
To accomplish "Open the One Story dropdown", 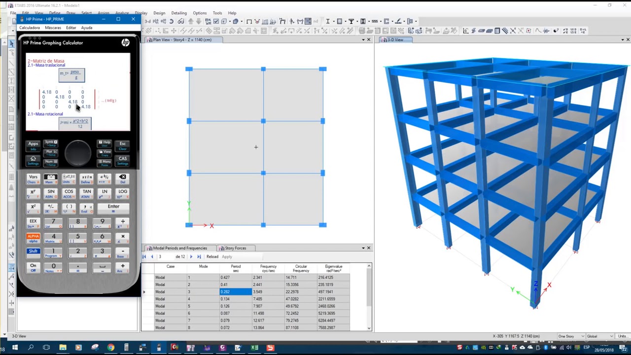I will pos(571,336).
